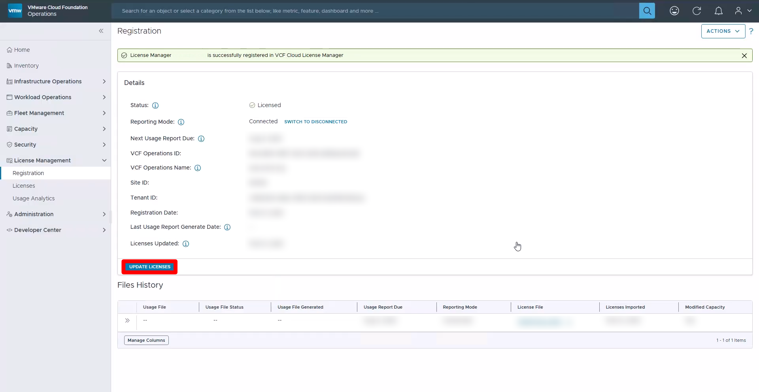
Task: Sort by Usage File column header
Action: click(155, 307)
